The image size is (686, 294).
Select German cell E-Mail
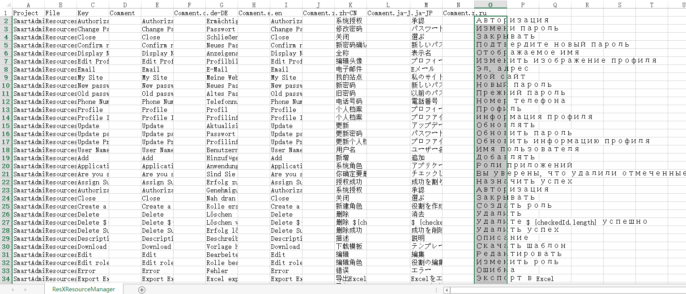click(222, 69)
